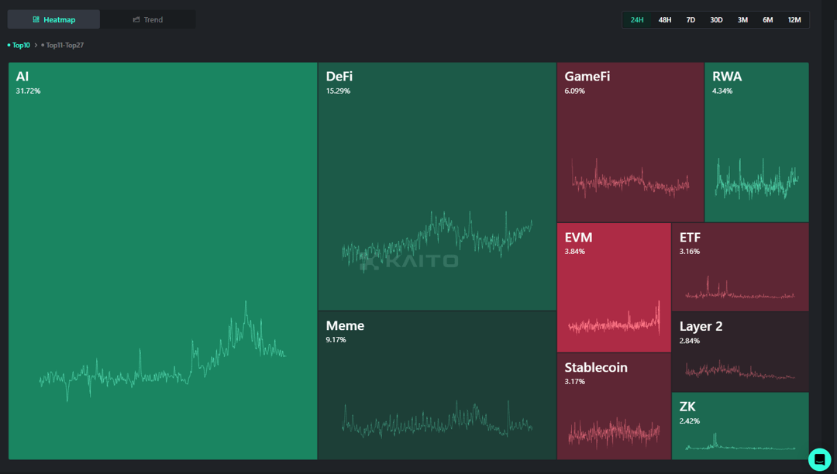The width and height of the screenshot is (837, 474).
Task: Switch to the Trend view tab
Action: (x=147, y=19)
